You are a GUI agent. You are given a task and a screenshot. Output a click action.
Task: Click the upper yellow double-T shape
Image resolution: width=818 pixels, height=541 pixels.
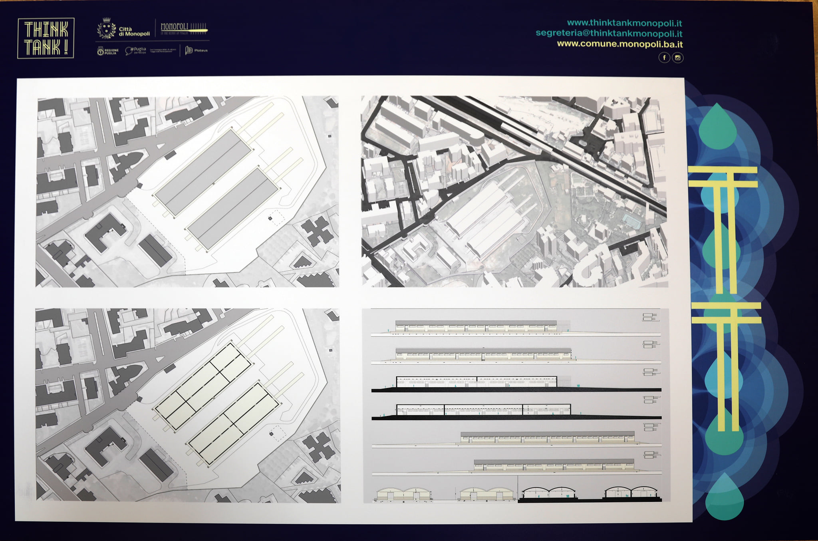point(723,231)
